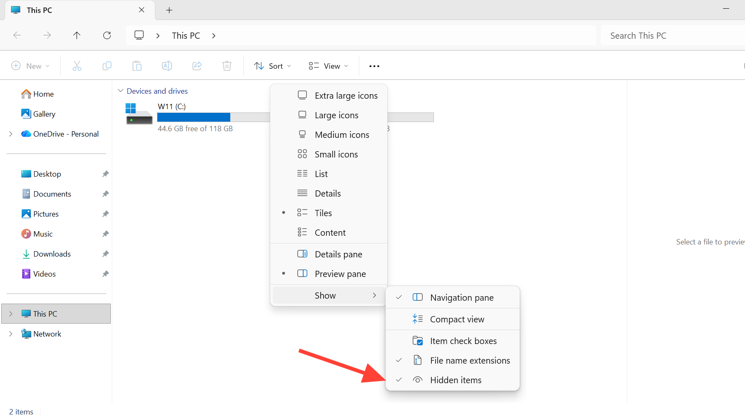The image size is (745, 419).
Task: Select Details view from the menu
Action: [x=327, y=193]
